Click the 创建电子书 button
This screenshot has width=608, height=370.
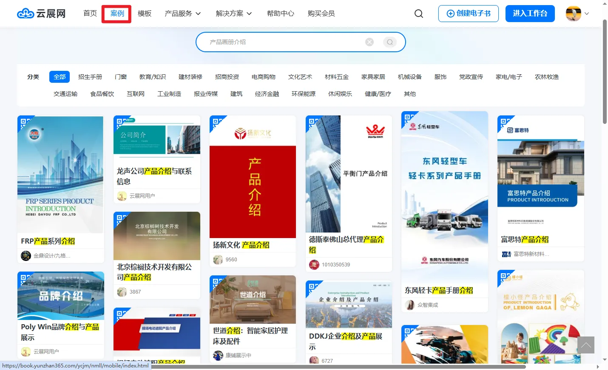coord(469,14)
